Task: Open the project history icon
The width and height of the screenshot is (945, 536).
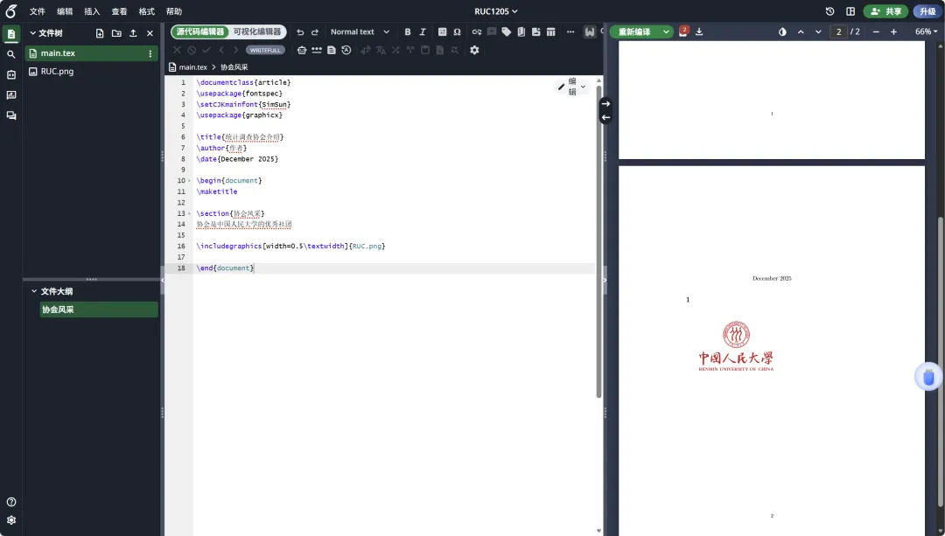Action: (x=829, y=11)
